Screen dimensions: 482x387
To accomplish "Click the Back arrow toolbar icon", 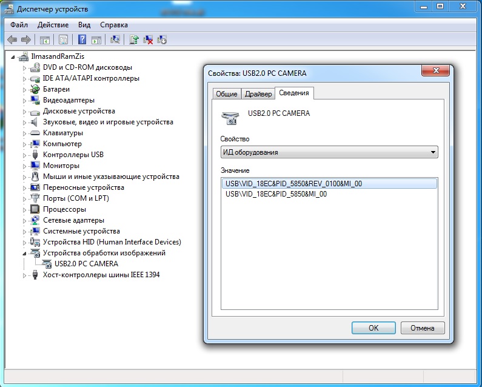I will point(12,40).
